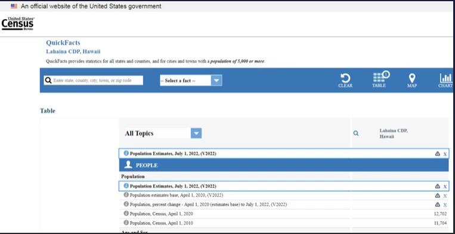Click the state, county, city search field
This screenshot has height=234, width=455.
pos(94,80)
